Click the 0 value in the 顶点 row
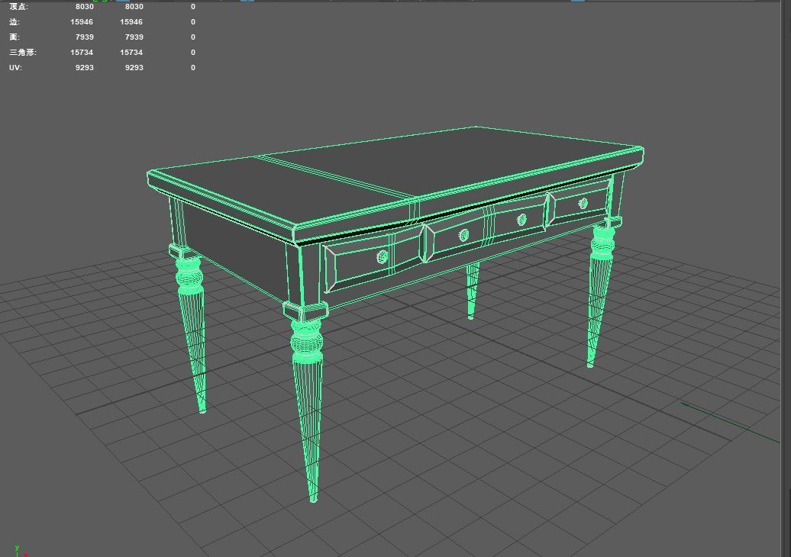The image size is (791, 557). (192, 7)
